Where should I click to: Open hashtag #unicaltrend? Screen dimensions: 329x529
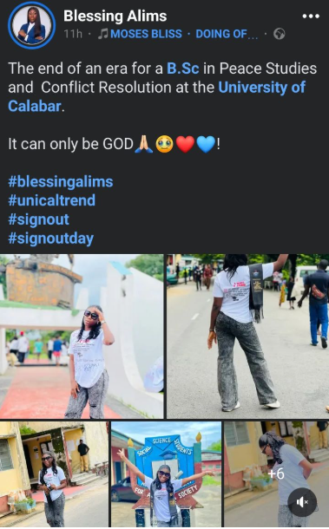(x=52, y=200)
